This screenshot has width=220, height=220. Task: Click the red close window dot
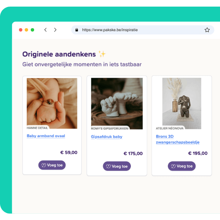[21, 30]
